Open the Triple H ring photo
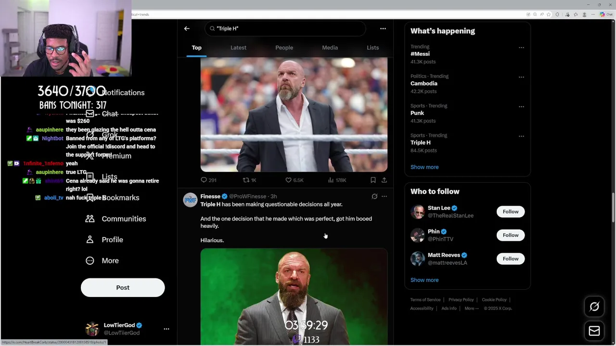 coord(294,114)
